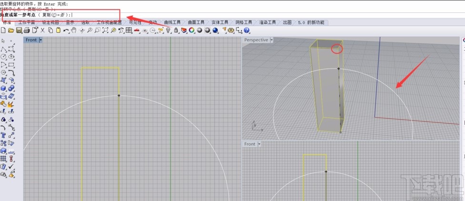The width and height of the screenshot is (465, 201).
Task: Switch to the 工作视窗配置 tab
Action: tap(109, 22)
